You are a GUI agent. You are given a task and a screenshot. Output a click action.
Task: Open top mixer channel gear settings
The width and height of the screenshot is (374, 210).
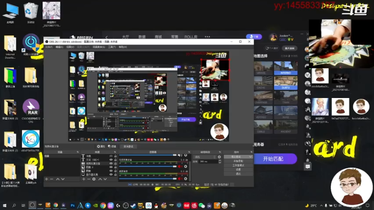click(x=186, y=155)
